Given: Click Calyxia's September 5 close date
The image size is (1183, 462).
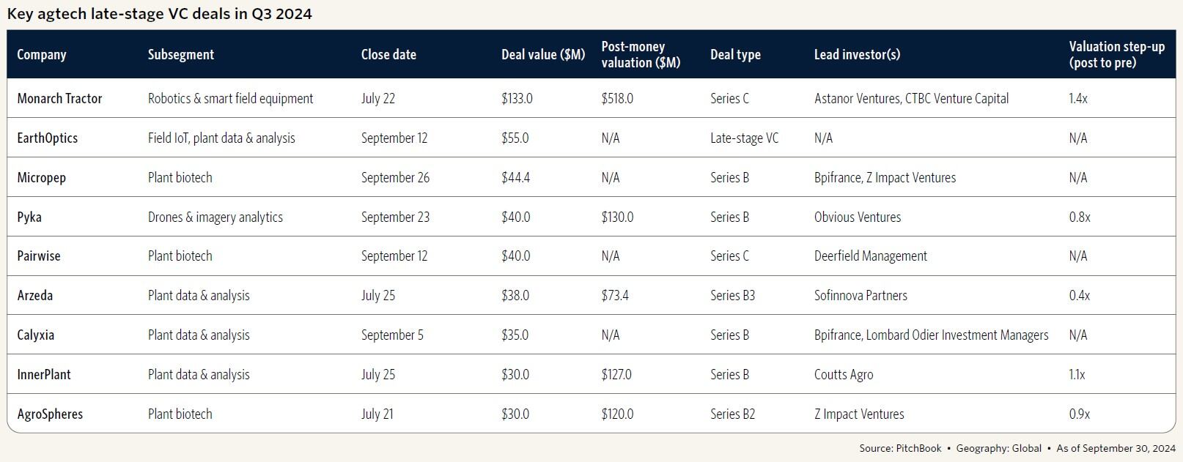Looking at the screenshot, I should coord(392,335).
